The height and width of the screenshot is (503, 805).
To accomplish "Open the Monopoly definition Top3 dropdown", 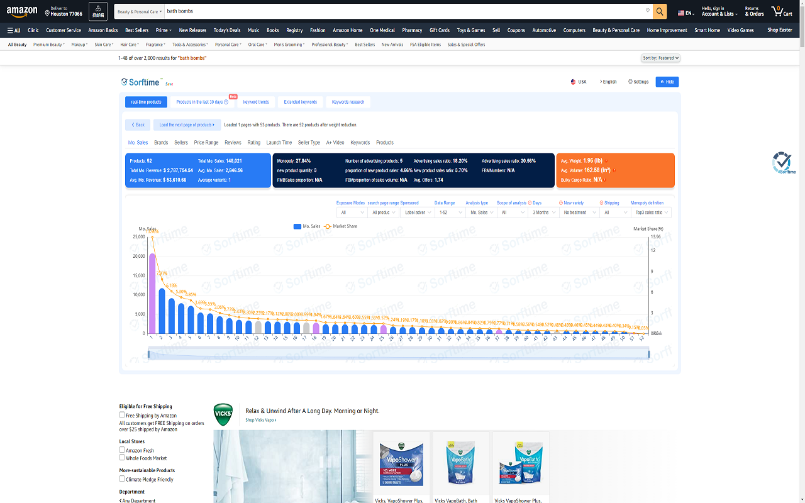I will (x=651, y=213).
